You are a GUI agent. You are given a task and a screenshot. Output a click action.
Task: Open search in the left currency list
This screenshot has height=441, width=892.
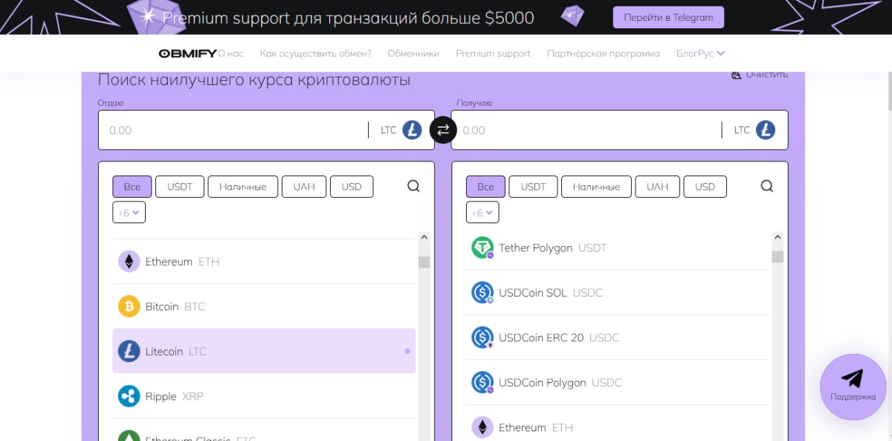tap(414, 186)
